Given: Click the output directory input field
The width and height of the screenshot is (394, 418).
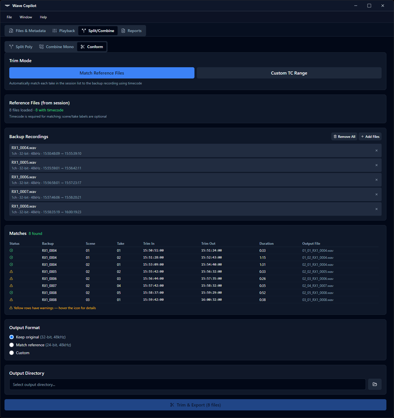Looking at the screenshot, I should click(x=187, y=384).
